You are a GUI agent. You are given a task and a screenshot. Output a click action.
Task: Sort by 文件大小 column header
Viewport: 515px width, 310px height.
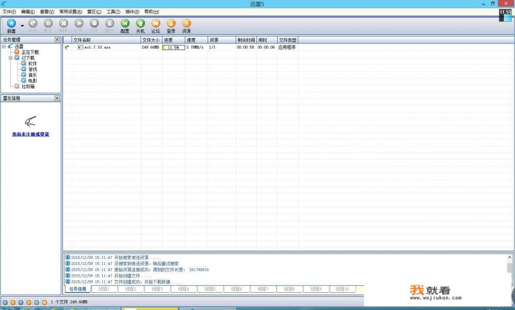(151, 40)
